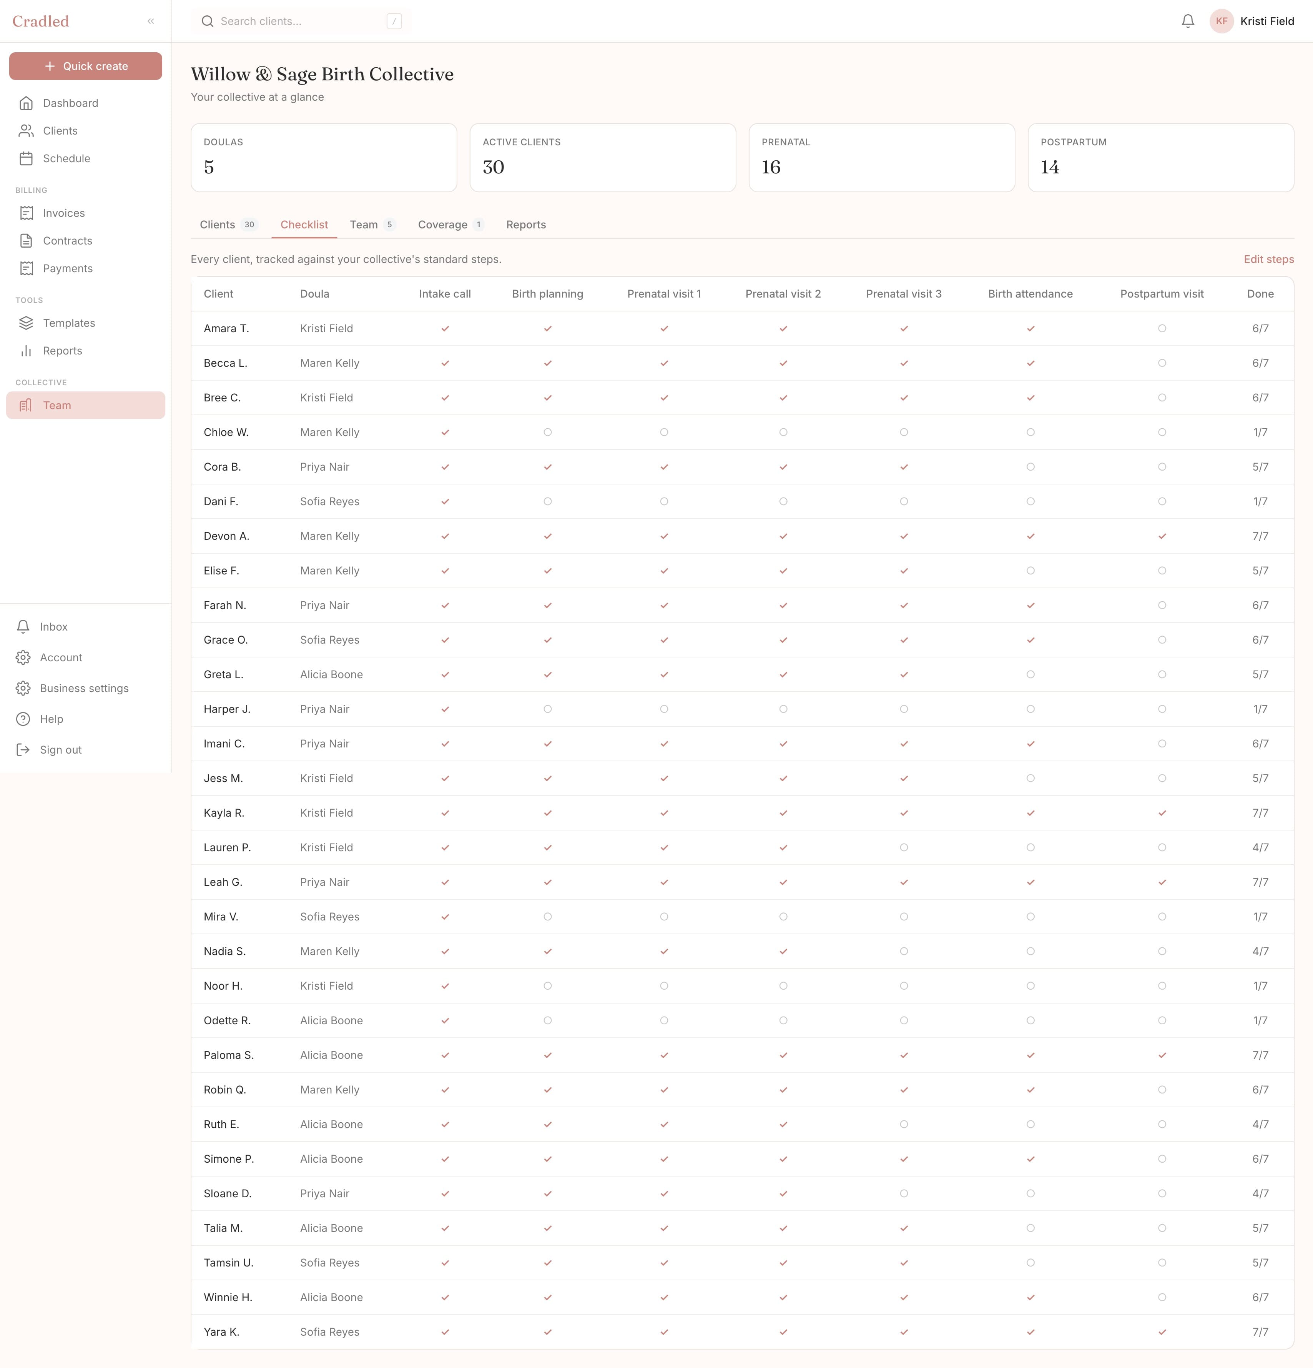Collapse the sidebar with the double-chevron icon

(x=151, y=21)
